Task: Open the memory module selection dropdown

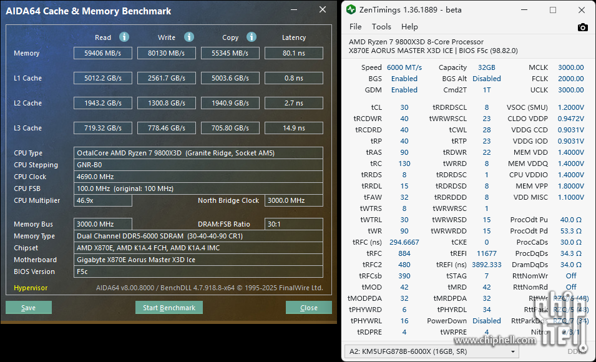Action: point(432,351)
